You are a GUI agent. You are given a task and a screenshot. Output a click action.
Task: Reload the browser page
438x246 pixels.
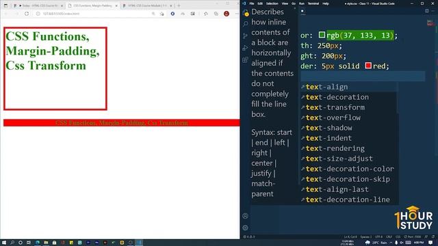27,14
